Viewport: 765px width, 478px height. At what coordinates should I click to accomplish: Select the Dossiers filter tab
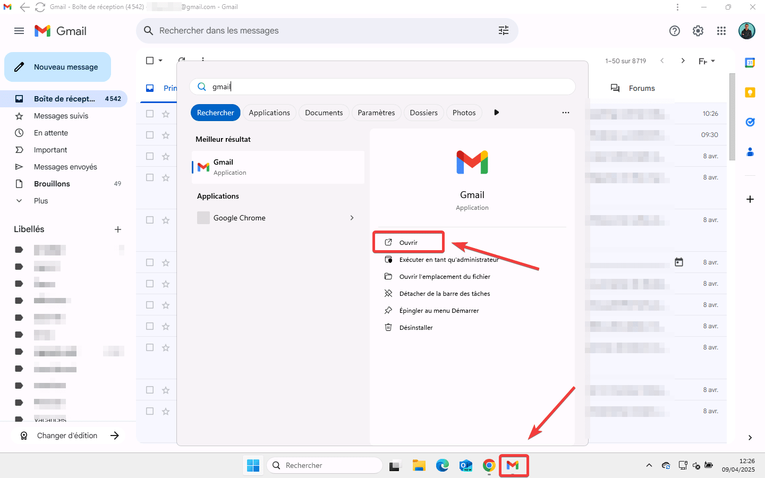coord(424,113)
